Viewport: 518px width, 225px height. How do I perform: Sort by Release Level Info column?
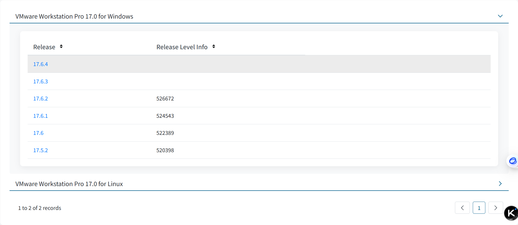[x=214, y=46]
